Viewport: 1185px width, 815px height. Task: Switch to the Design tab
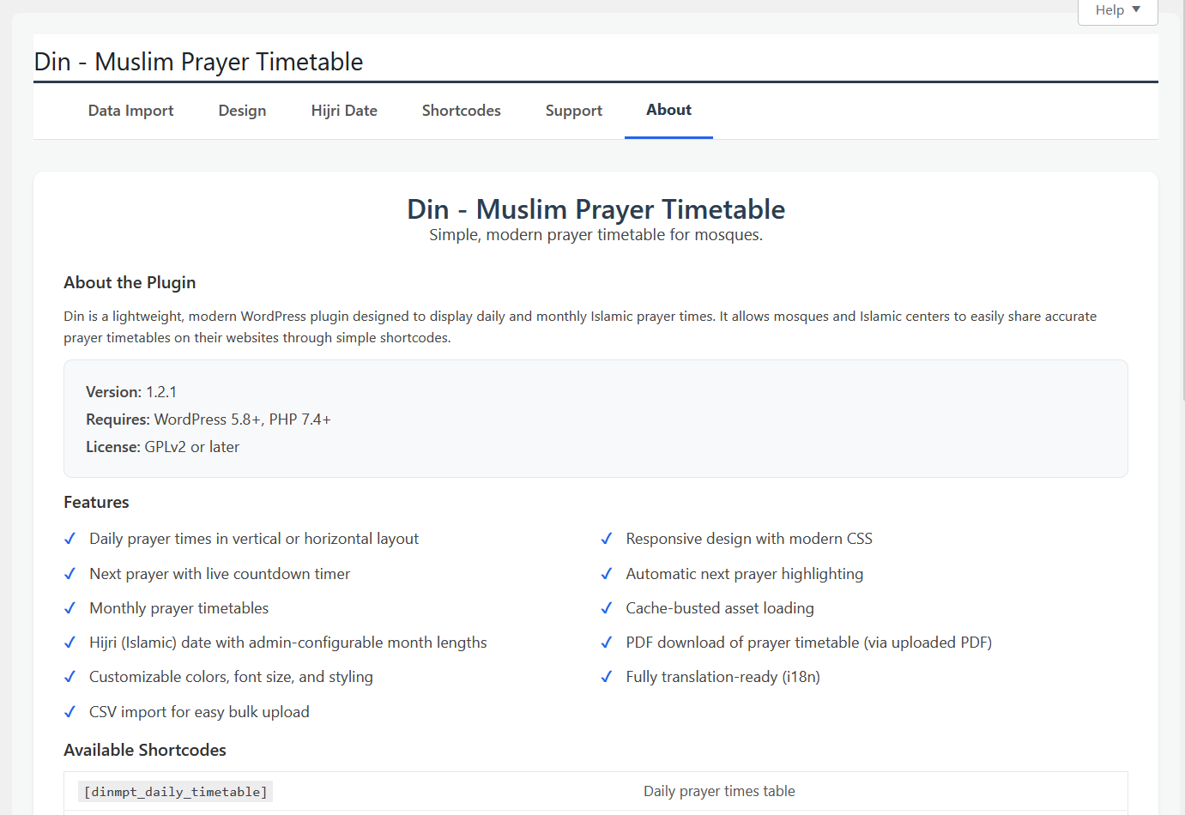click(242, 111)
